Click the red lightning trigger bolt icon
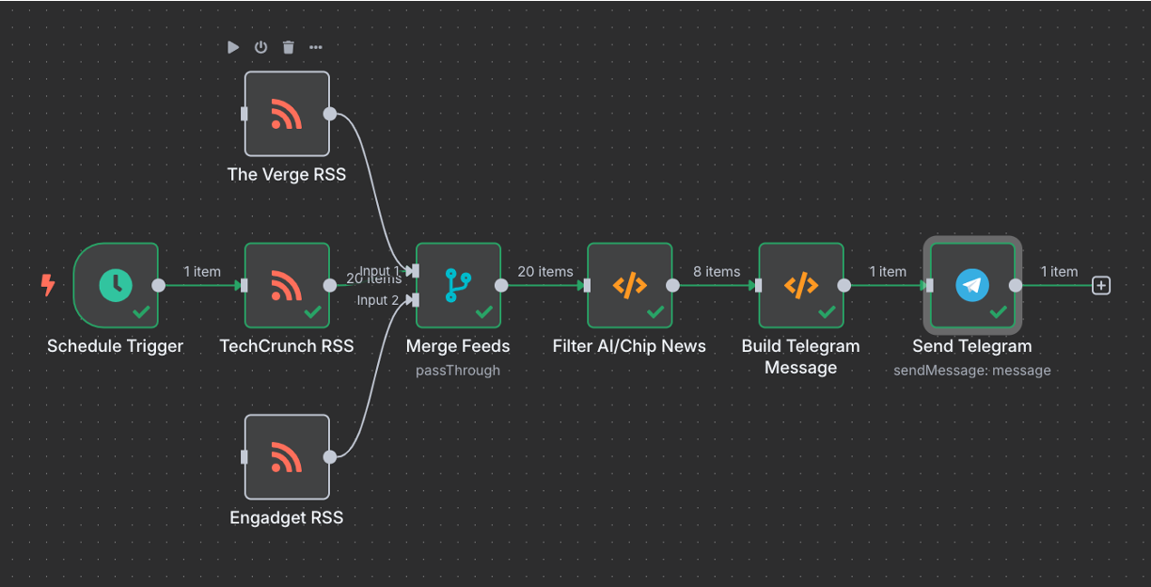The image size is (1151, 587). [48, 284]
